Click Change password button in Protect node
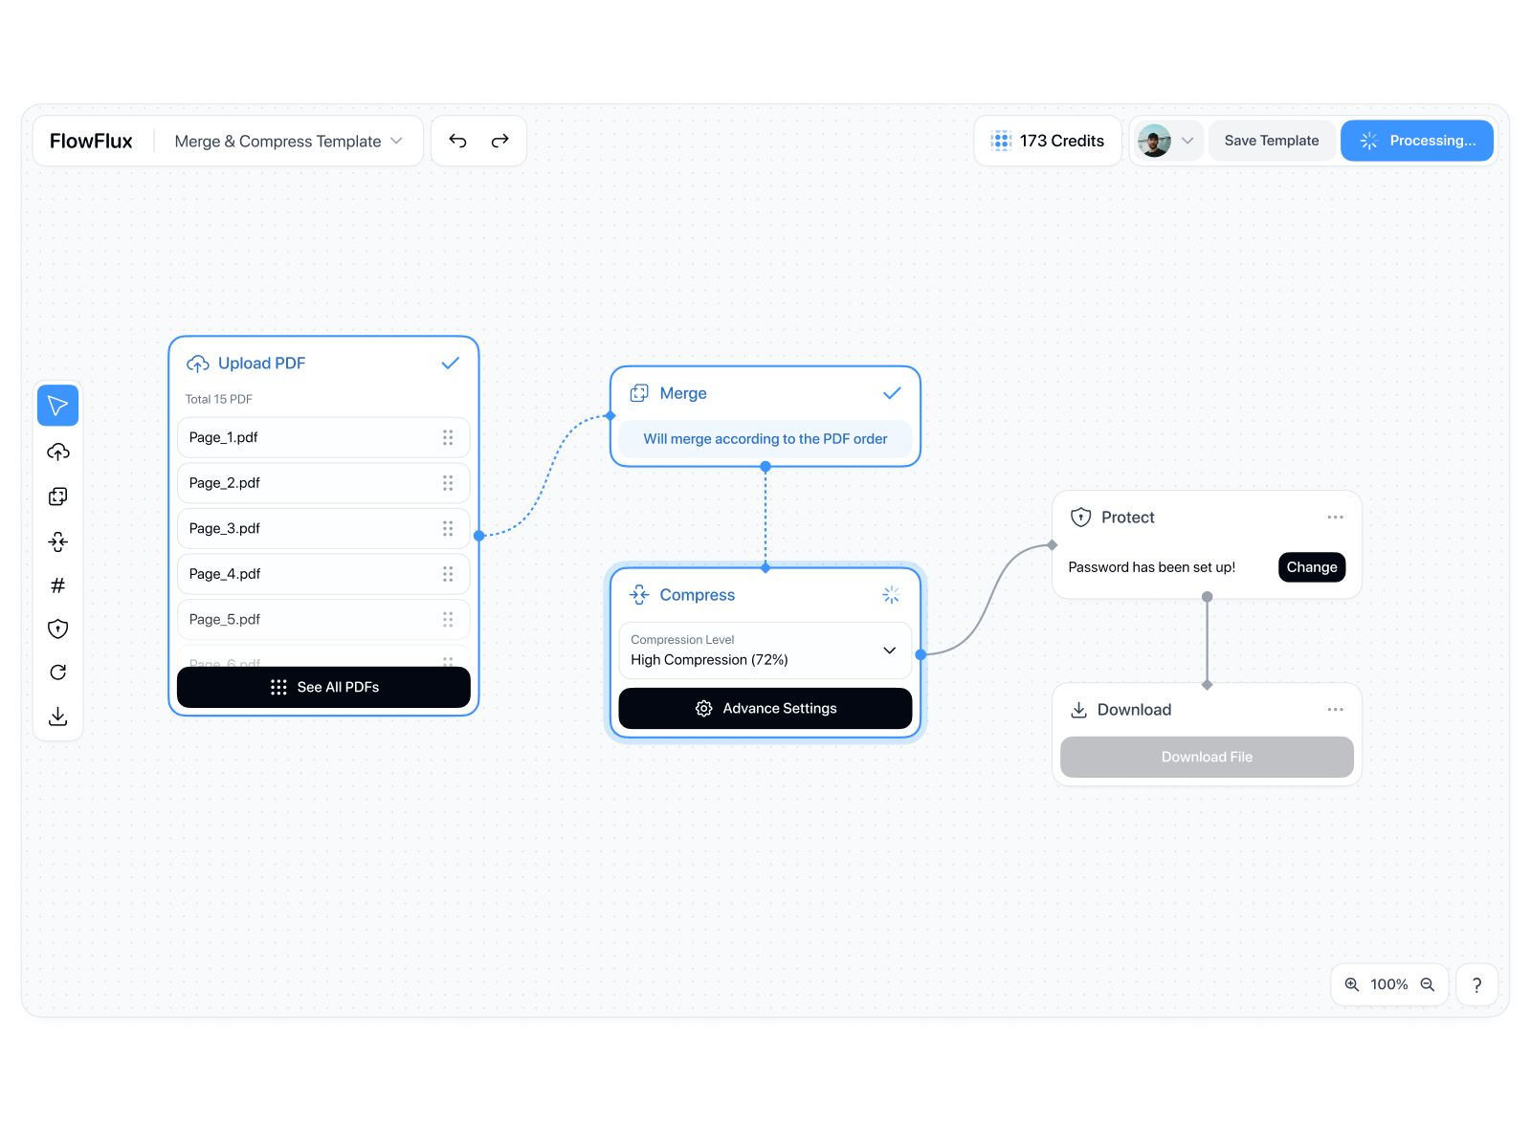Viewport: 1531px width, 1148px height. (1311, 567)
